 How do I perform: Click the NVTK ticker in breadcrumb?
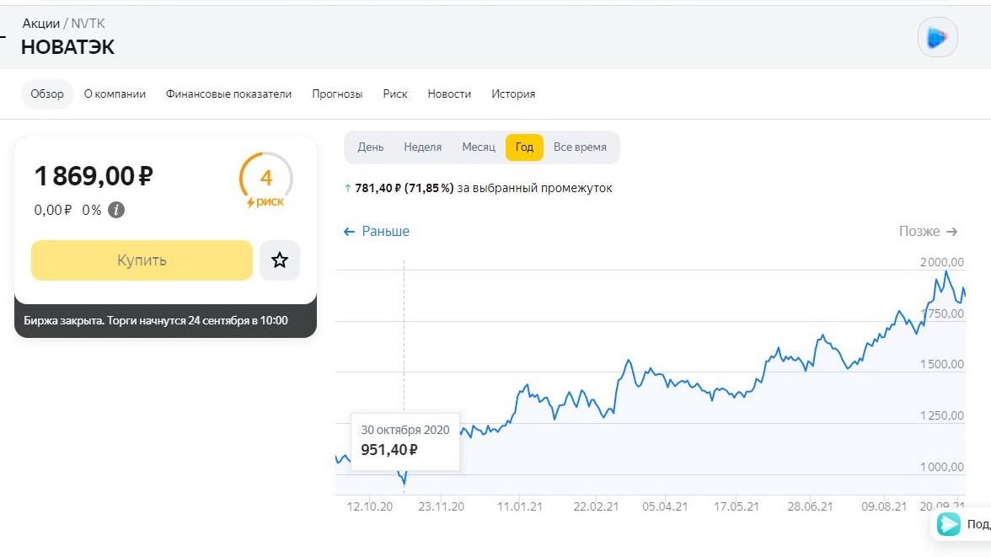click(88, 24)
